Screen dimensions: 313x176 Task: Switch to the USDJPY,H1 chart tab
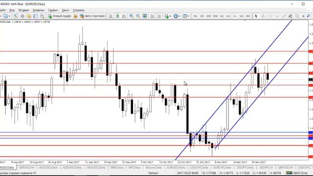coord(266,167)
